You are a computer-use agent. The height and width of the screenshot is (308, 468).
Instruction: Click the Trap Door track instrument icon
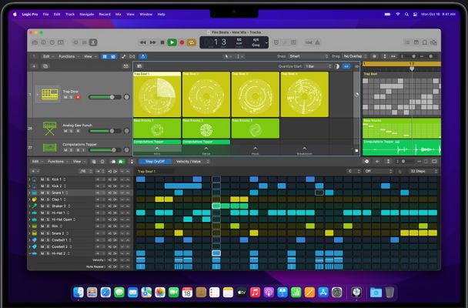point(50,93)
